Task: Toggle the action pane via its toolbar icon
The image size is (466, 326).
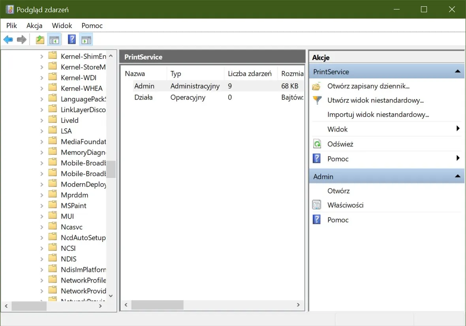Action: [86, 39]
